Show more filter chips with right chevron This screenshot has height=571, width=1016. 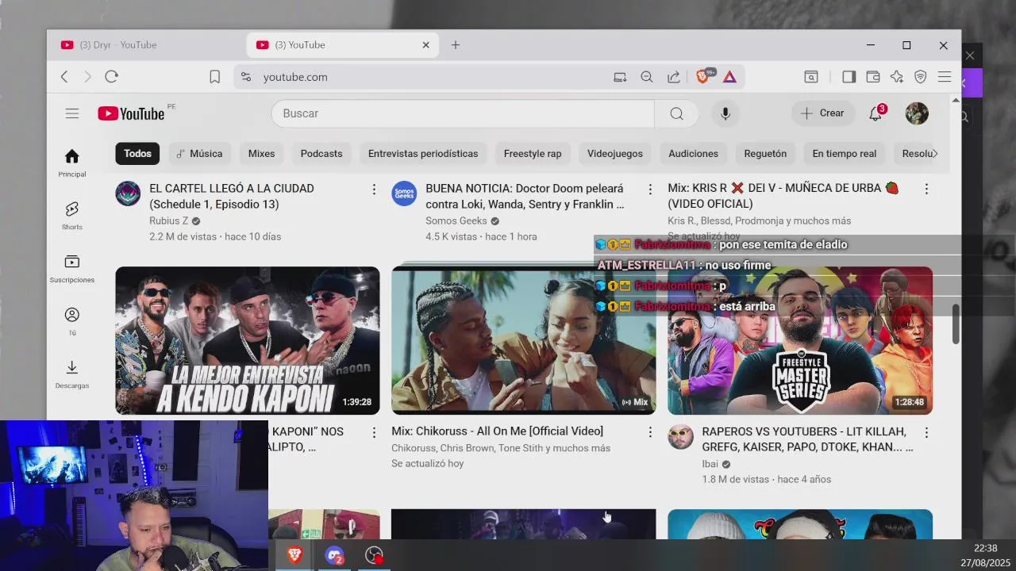tap(935, 154)
